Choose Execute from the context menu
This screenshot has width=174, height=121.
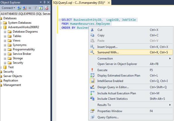coord(131,70)
